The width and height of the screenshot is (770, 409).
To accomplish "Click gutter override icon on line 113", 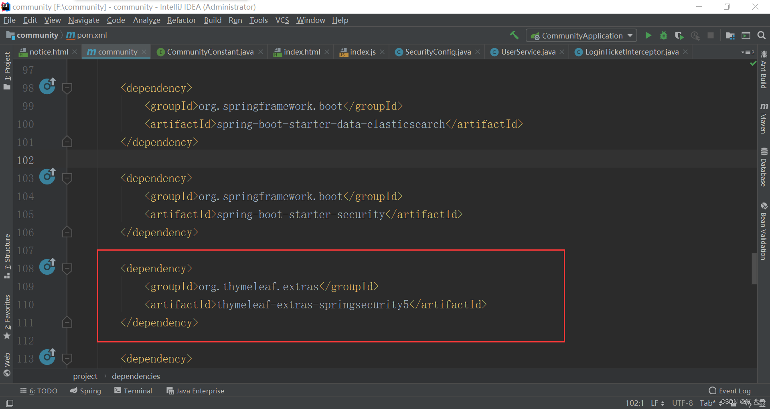I will (x=47, y=356).
